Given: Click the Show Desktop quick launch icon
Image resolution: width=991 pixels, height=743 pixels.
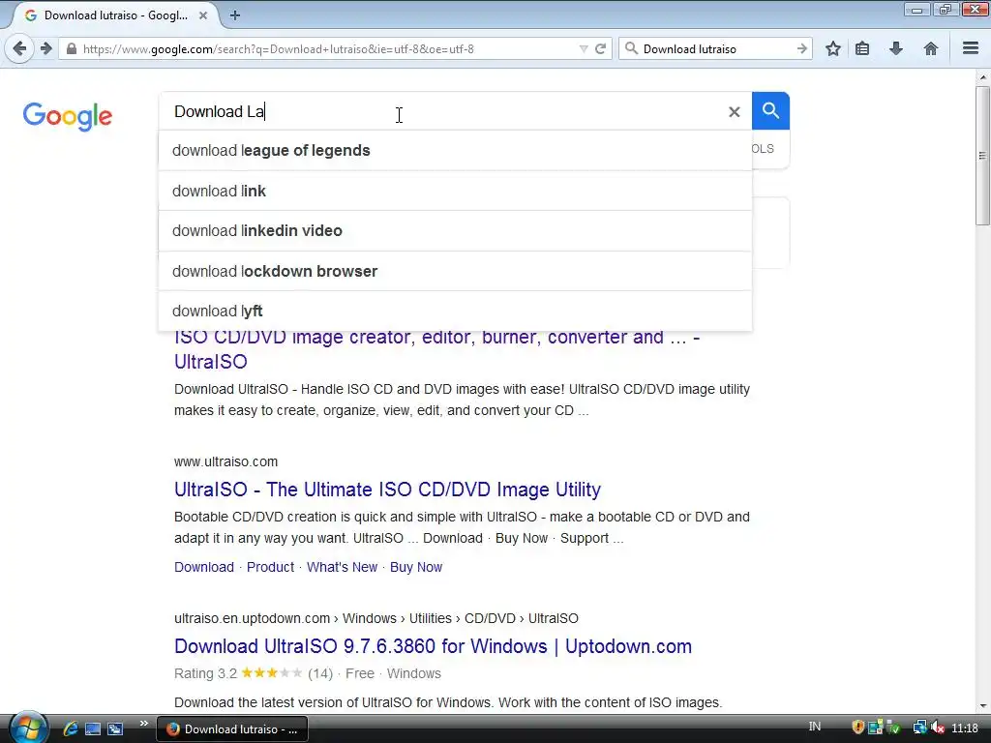Looking at the screenshot, I should click(93, 729).
